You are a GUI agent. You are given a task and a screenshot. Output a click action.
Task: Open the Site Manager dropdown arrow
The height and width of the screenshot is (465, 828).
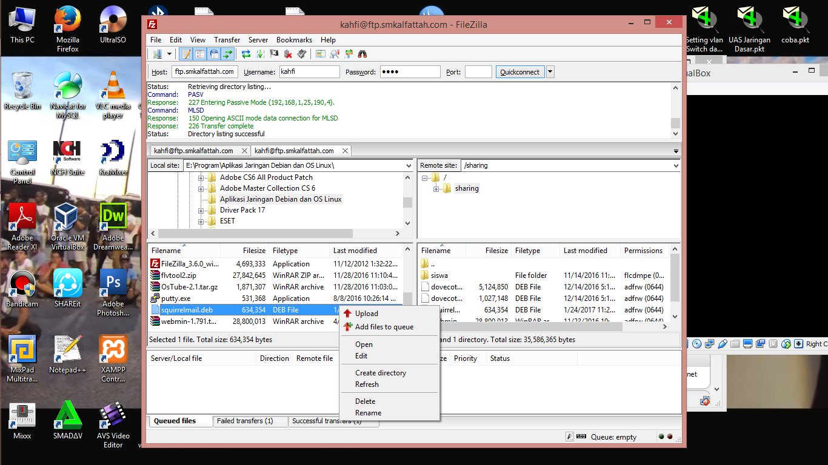point(170,54)
